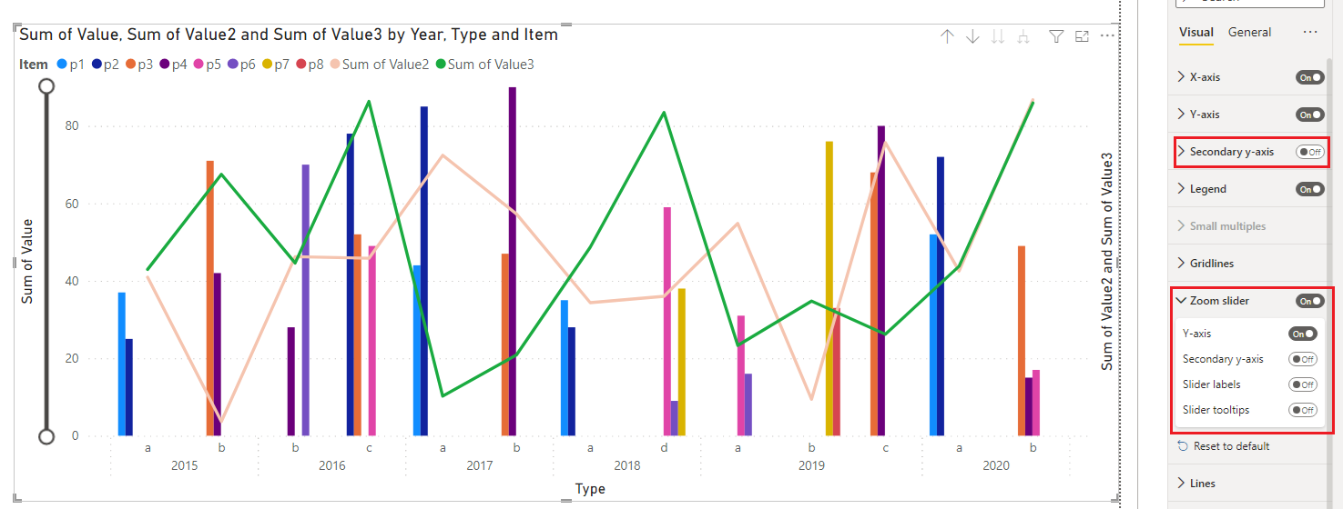Expand the Lines section
Screen dimensions: 1343x509
coord(1182,484)
